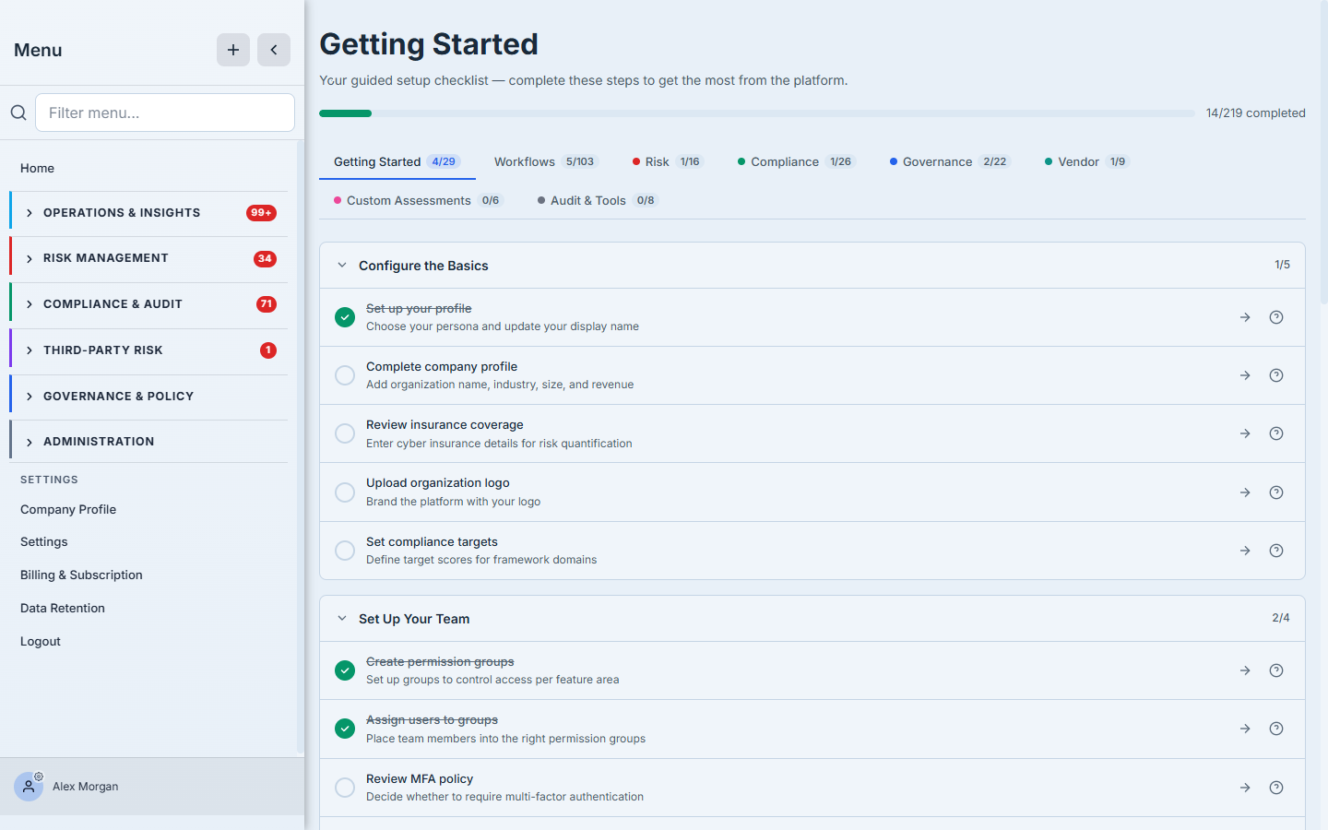Screen dimensions: 1328x830
Task: Click the 34 badge on Risk Management
Action: click(265, 259)
